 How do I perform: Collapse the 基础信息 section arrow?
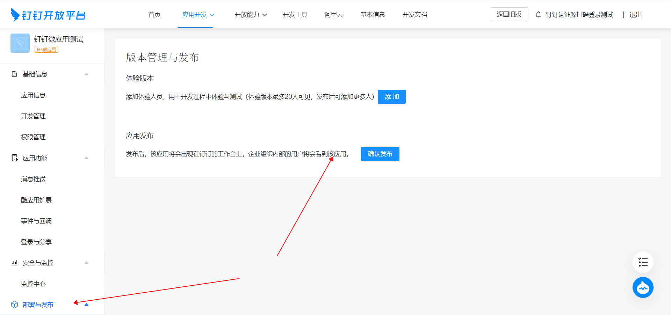pyautogui.click(x=86, y=74)
